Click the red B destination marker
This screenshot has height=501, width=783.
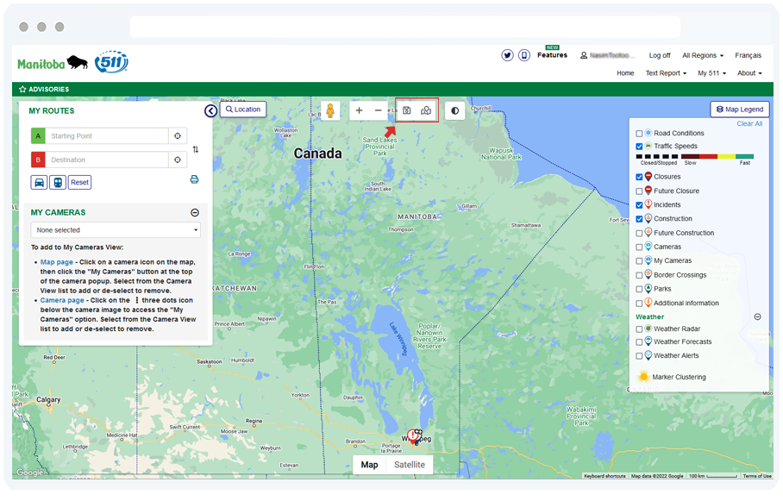pyautogui.click(x=38, y=160)
